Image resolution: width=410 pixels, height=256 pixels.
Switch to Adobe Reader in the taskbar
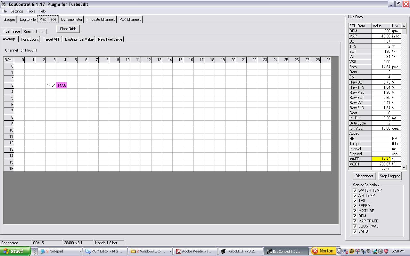click(195, 251)
